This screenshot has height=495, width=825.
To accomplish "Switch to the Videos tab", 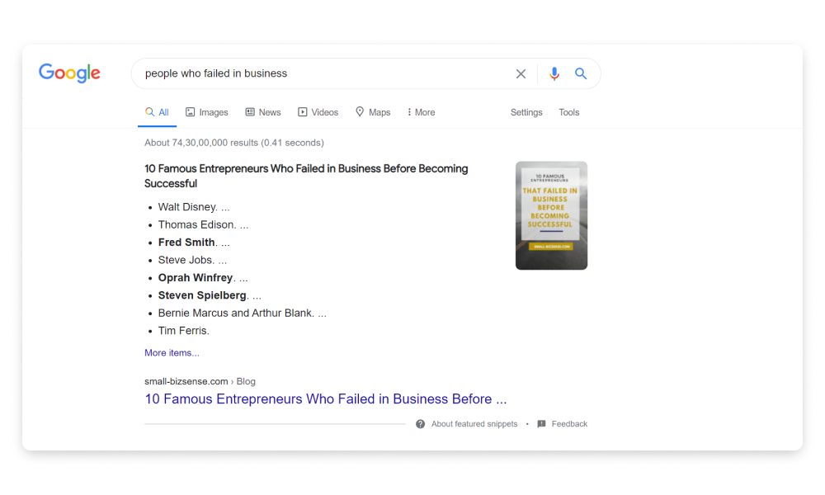I will click(x=318, y=112).
